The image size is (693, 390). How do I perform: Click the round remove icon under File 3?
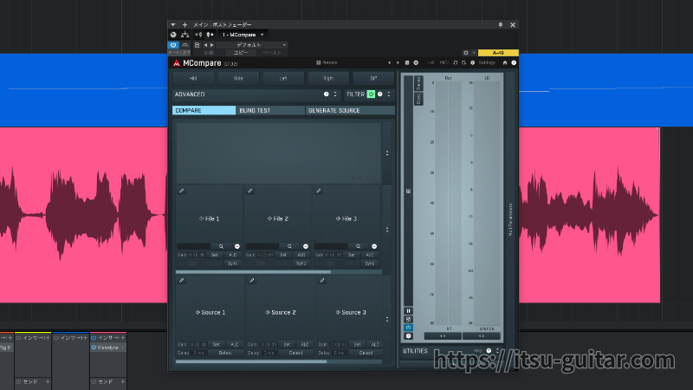tap(374, 246)
